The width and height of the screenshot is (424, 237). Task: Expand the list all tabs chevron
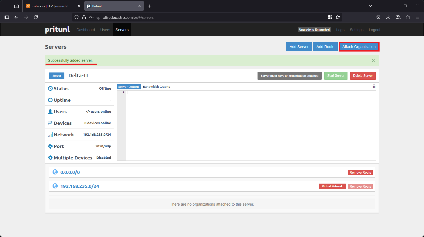coord(370,6)
